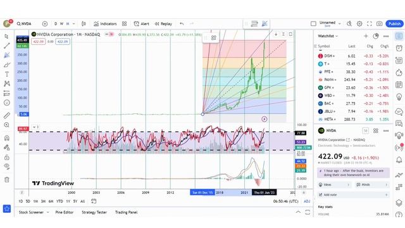Select the zoom in tool
Screen dimensions: 405x228
(7, 125)
